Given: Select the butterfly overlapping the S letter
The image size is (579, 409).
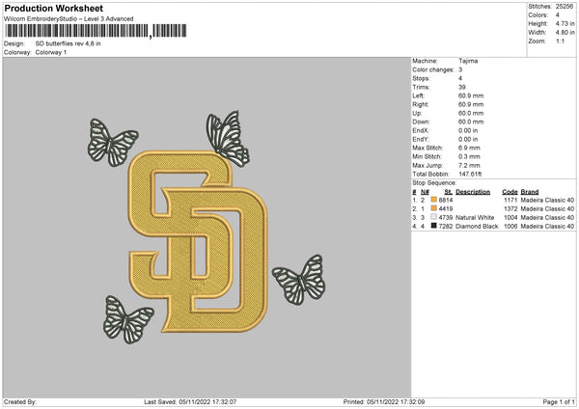Looking at the screenshot, I should coord(228,139).
